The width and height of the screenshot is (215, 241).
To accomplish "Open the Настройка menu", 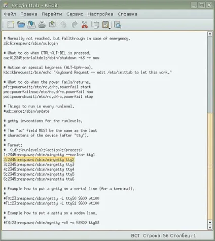I will click(100, 14).
